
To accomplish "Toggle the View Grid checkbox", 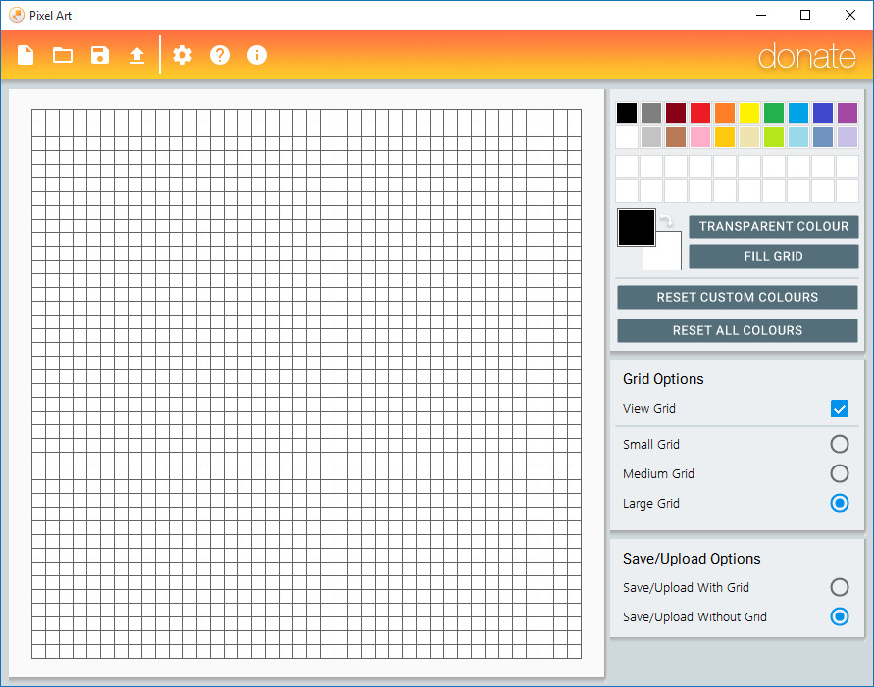I will (840, 409).
